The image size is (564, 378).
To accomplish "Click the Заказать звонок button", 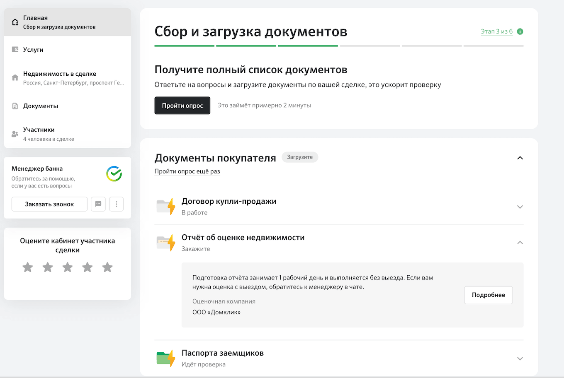I will [49, 204].
